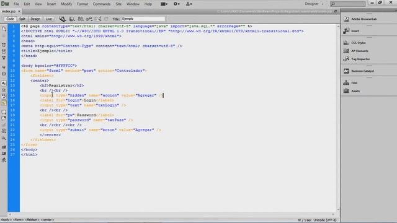Screen dimensions: 397x223
Task: Switch to Code view
Action: [10, 19]
